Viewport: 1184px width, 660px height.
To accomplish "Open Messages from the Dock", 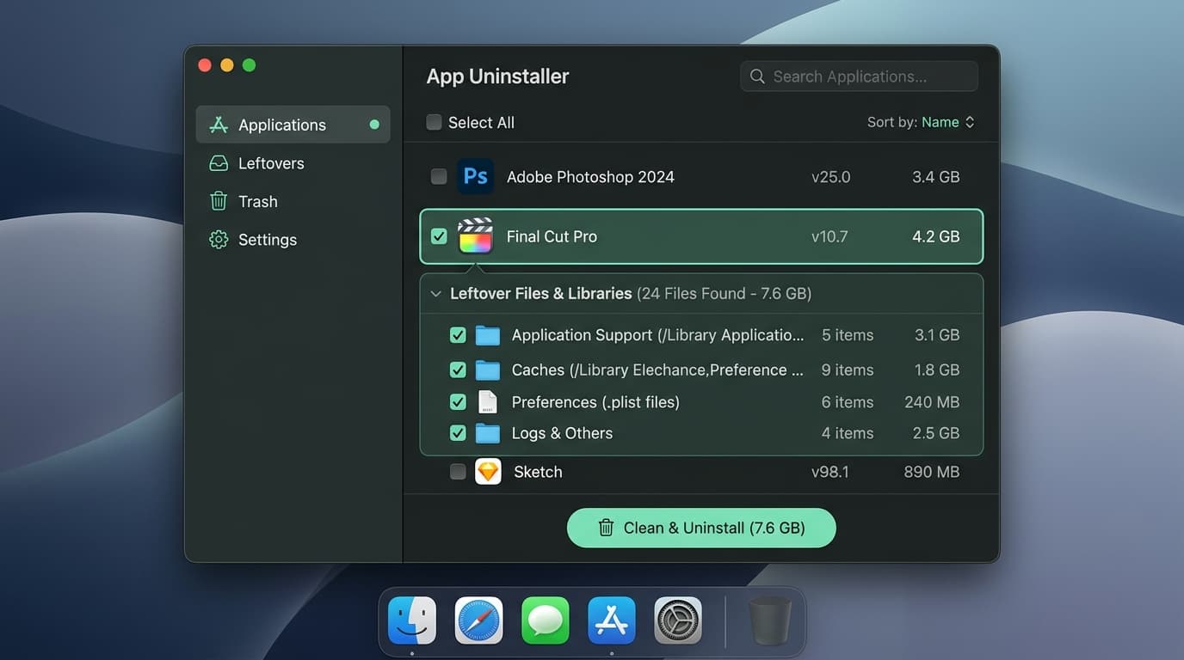I will point(546,620).
